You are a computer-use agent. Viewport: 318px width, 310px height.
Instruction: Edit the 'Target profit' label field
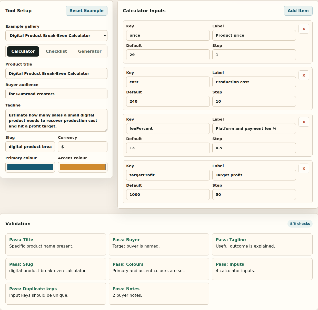point(254,175)
